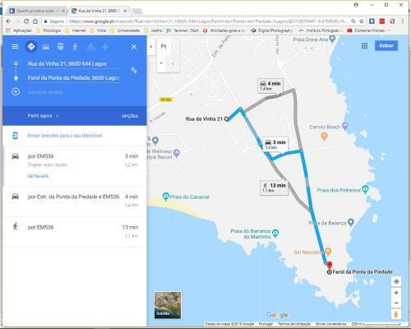Swap start and destination points
The height and width of the screenshot is (329, 411).
point(134,71)
